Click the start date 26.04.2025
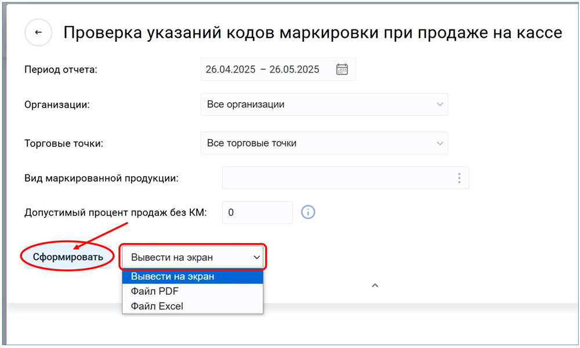Image resolution: width=580 pixels, height=348 pixels. coord(230,69)
